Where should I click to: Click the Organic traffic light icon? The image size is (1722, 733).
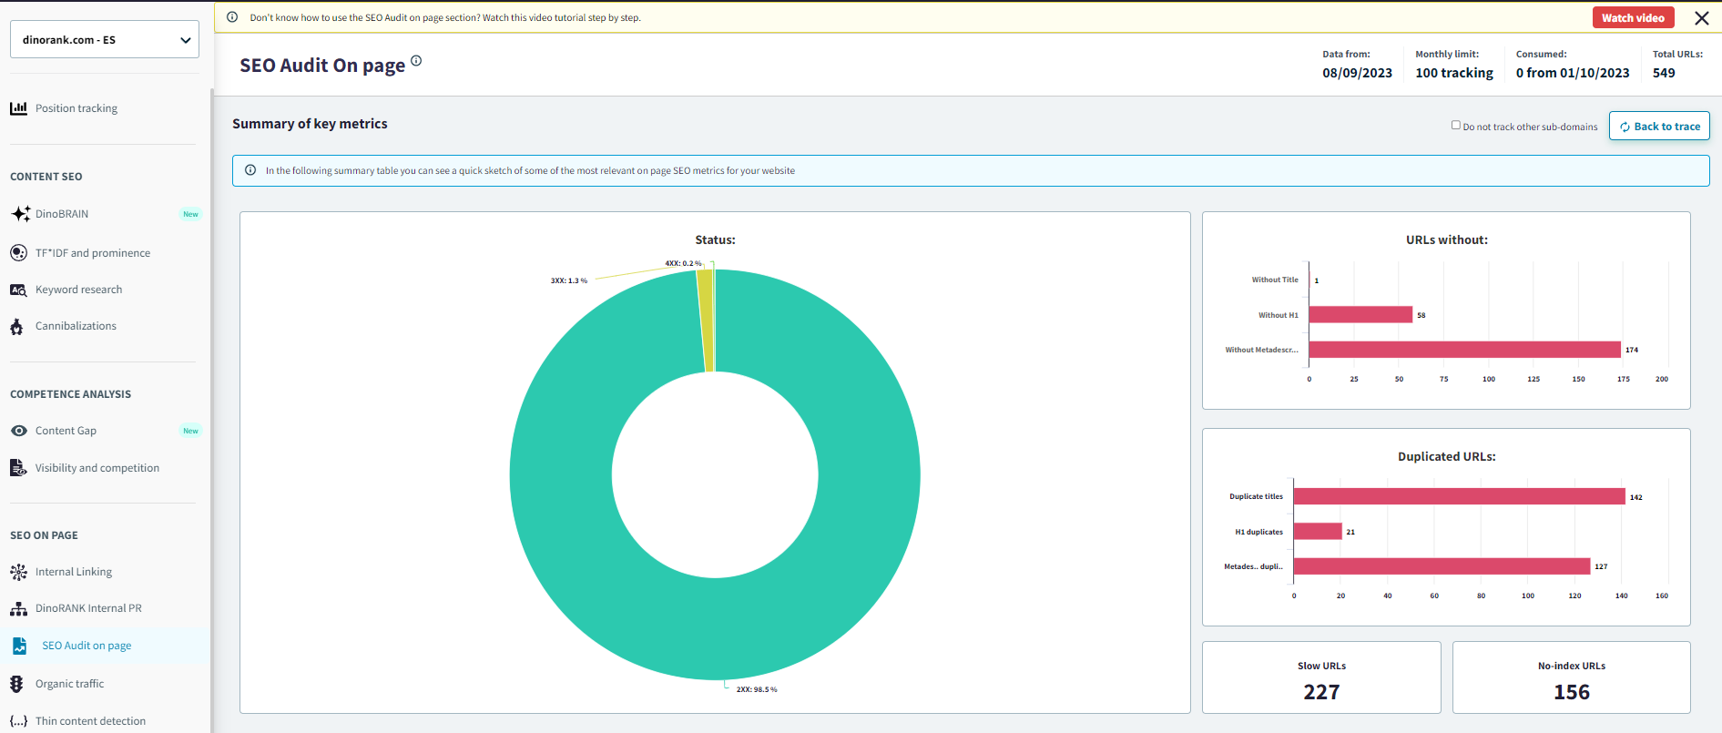coord(16,684)
